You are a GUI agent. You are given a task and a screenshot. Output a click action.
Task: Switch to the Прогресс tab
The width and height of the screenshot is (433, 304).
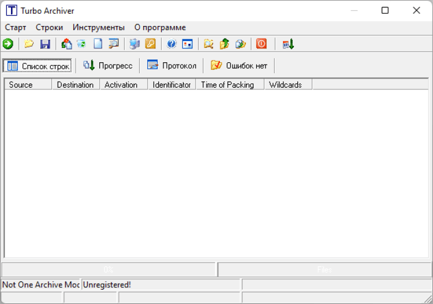click(x=108, y=66)
